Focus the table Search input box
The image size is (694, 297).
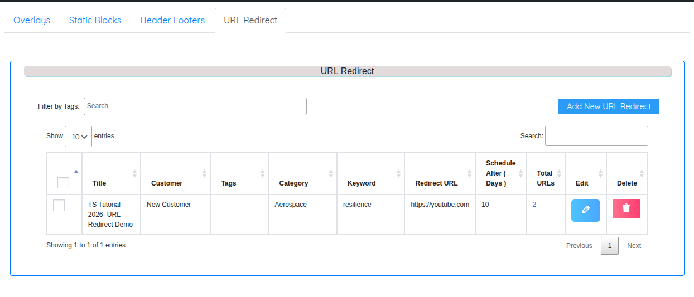coord(596,136)
